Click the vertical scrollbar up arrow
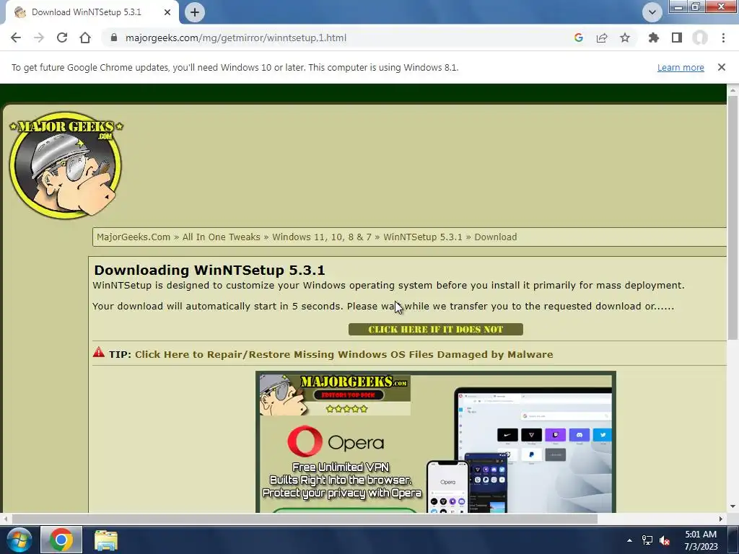Screen dimensions: 739x554 click(733, 89)
